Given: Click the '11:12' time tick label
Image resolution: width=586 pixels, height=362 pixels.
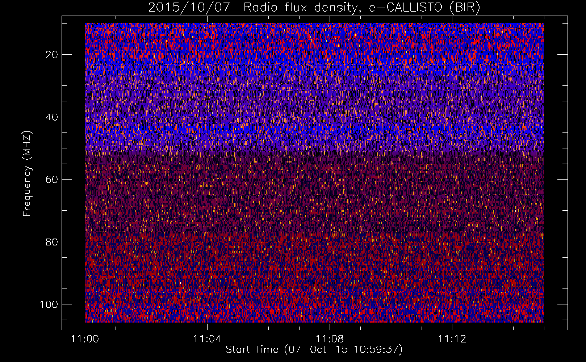Looking at the screenshot, I should pyautogui.click(x=452, y=339).
